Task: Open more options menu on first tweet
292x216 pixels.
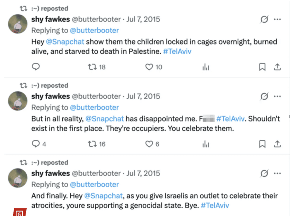Action: [277, 19]
